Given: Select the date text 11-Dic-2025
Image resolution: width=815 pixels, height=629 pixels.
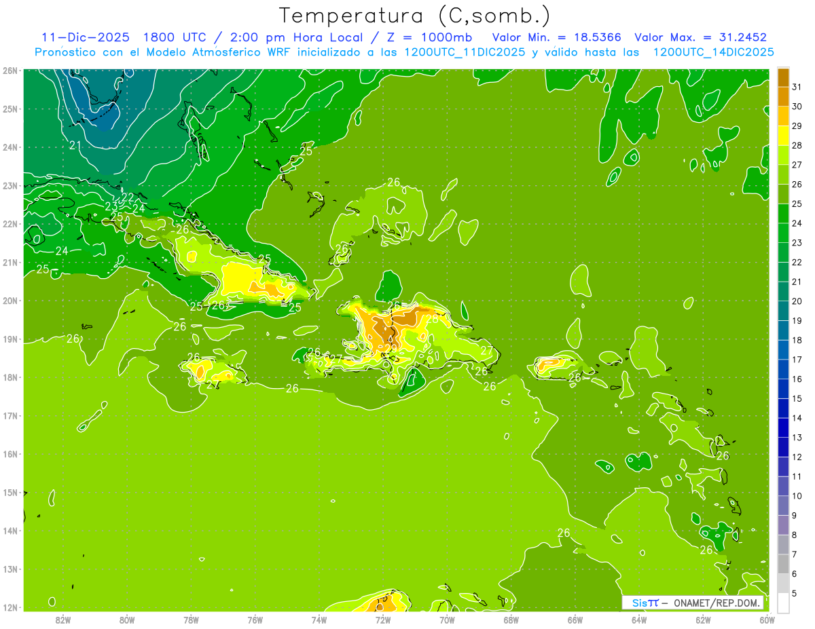Looking at the screenshot, I should tap(86, 37).
